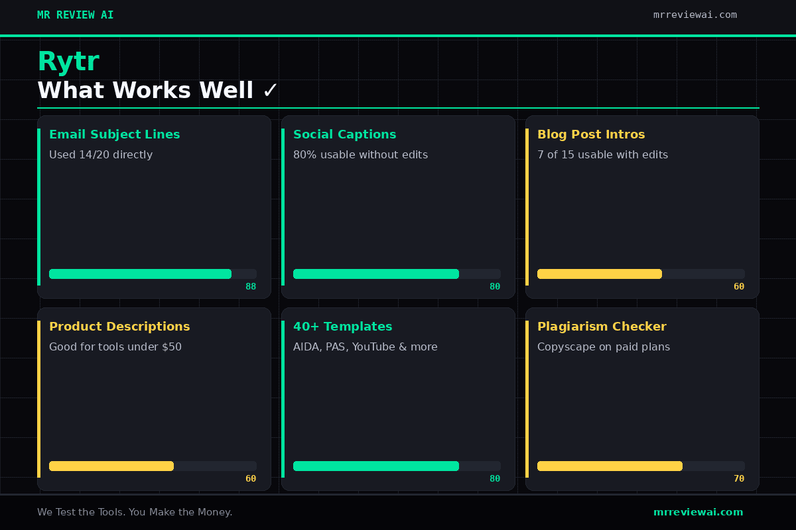Click the Social Captions progress bar
Viewport: 796px width, 530px height.
pyautogui.click(x=397, y=274)
